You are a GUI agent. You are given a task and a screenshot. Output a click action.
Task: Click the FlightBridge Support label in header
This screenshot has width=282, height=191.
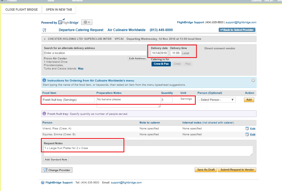point(191,22)
